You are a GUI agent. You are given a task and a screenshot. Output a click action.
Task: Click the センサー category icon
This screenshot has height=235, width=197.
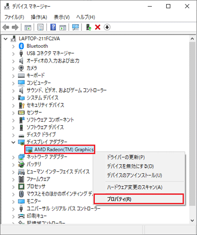click(x=21, y=112)
